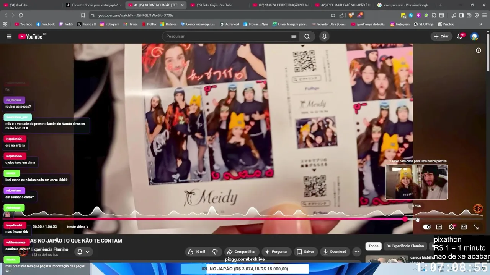The height and width of the screenshot is (275, 490).
Task: Open a new browser tab
Action: (441, 5)
